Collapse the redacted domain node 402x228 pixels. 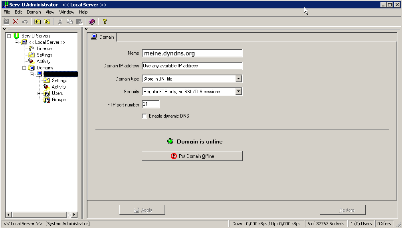coord(32,74)
